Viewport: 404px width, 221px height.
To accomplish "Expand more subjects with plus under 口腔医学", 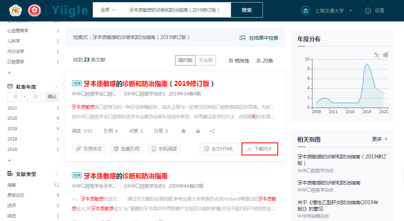I will 10,73.
